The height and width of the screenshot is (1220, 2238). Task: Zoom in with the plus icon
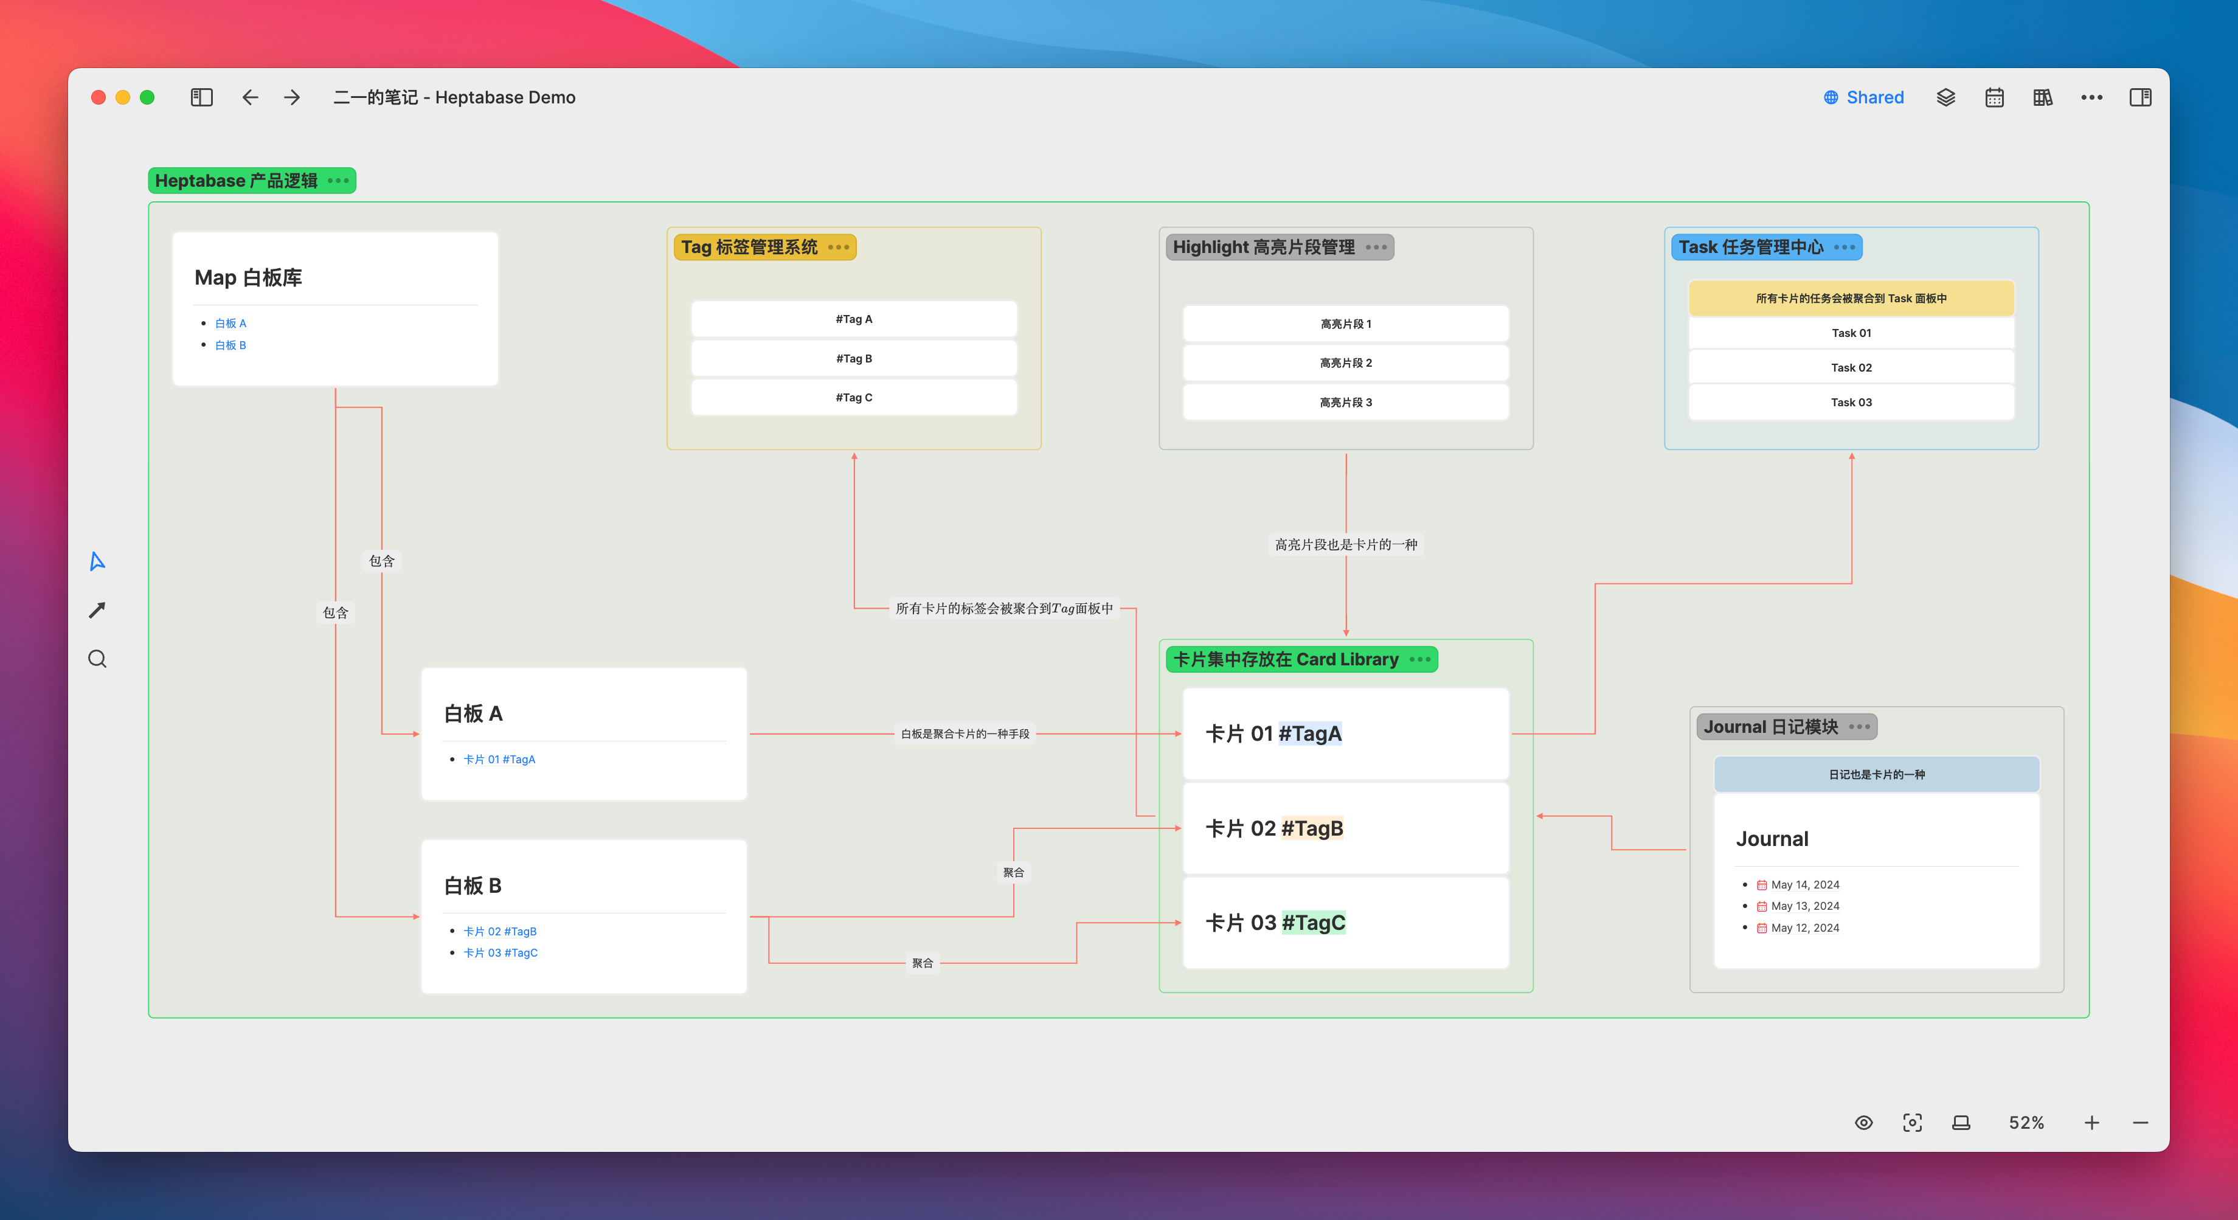coord(2092,1123)
